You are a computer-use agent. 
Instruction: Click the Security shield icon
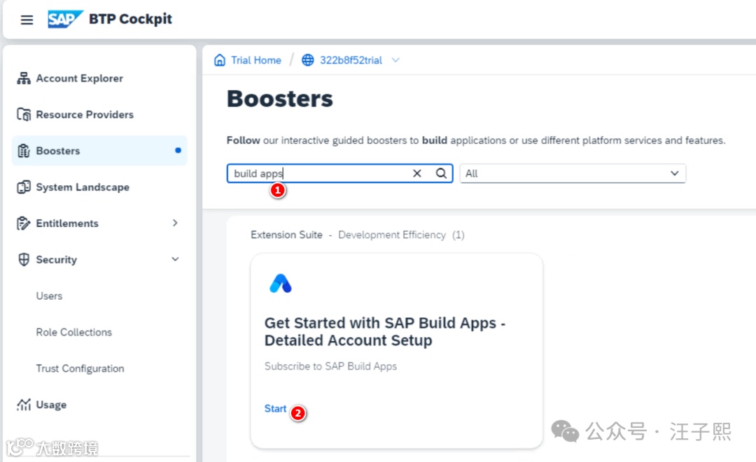coord(24,259)
